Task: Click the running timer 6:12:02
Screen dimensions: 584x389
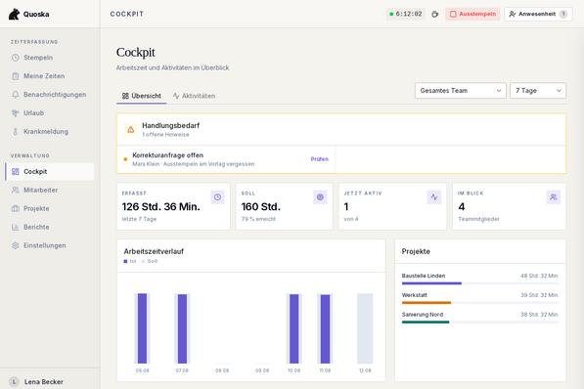Action: tap(406, 14)
